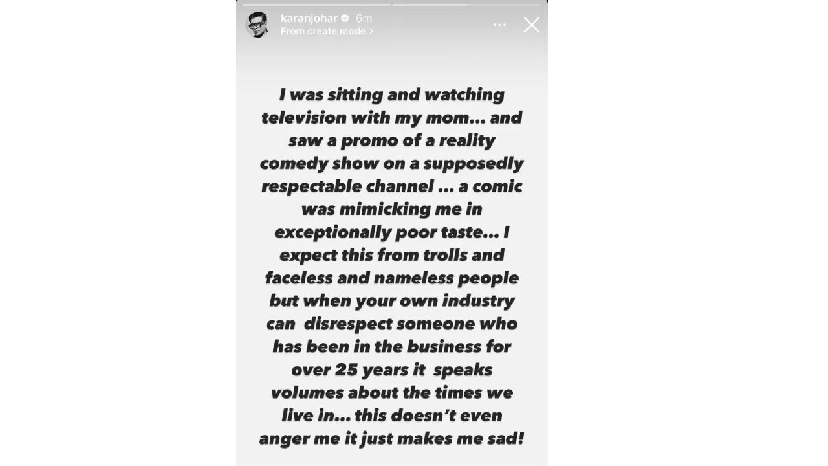828x466 pixels.
Task: Click the verified badge beside karanjohar
Action: click(x=345, y=19)
